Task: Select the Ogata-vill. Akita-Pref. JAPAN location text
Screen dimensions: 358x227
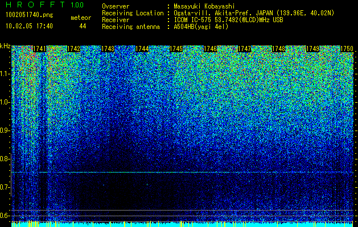Action: pos(254,14)
